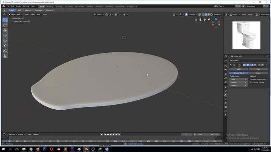Move the Subsurf modifier up

pos(259,65)
